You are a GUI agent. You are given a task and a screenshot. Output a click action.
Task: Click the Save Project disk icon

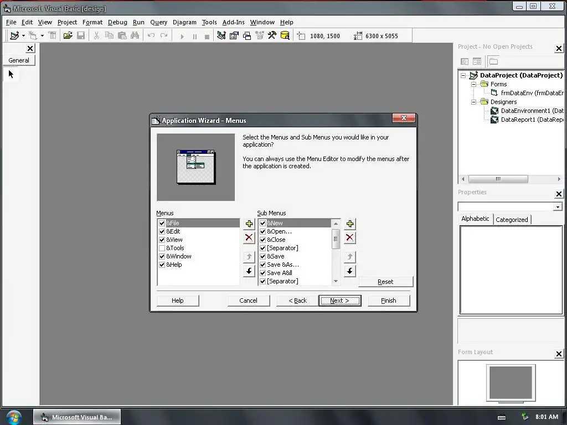pos(81,35)
